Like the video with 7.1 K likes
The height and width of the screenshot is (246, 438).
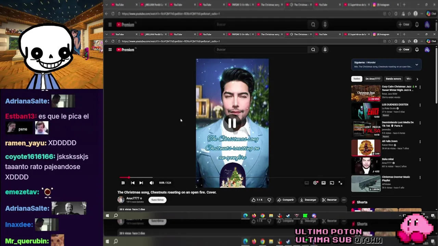click(x=257, y=200)
